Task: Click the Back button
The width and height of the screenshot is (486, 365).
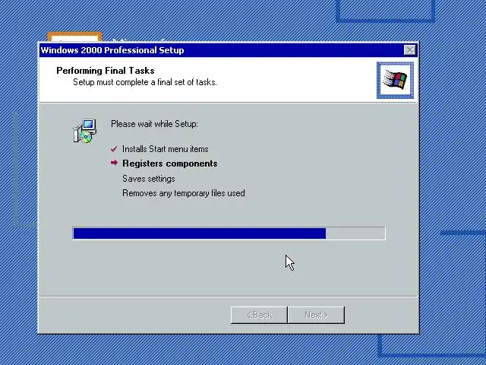Action: point(259,315)
